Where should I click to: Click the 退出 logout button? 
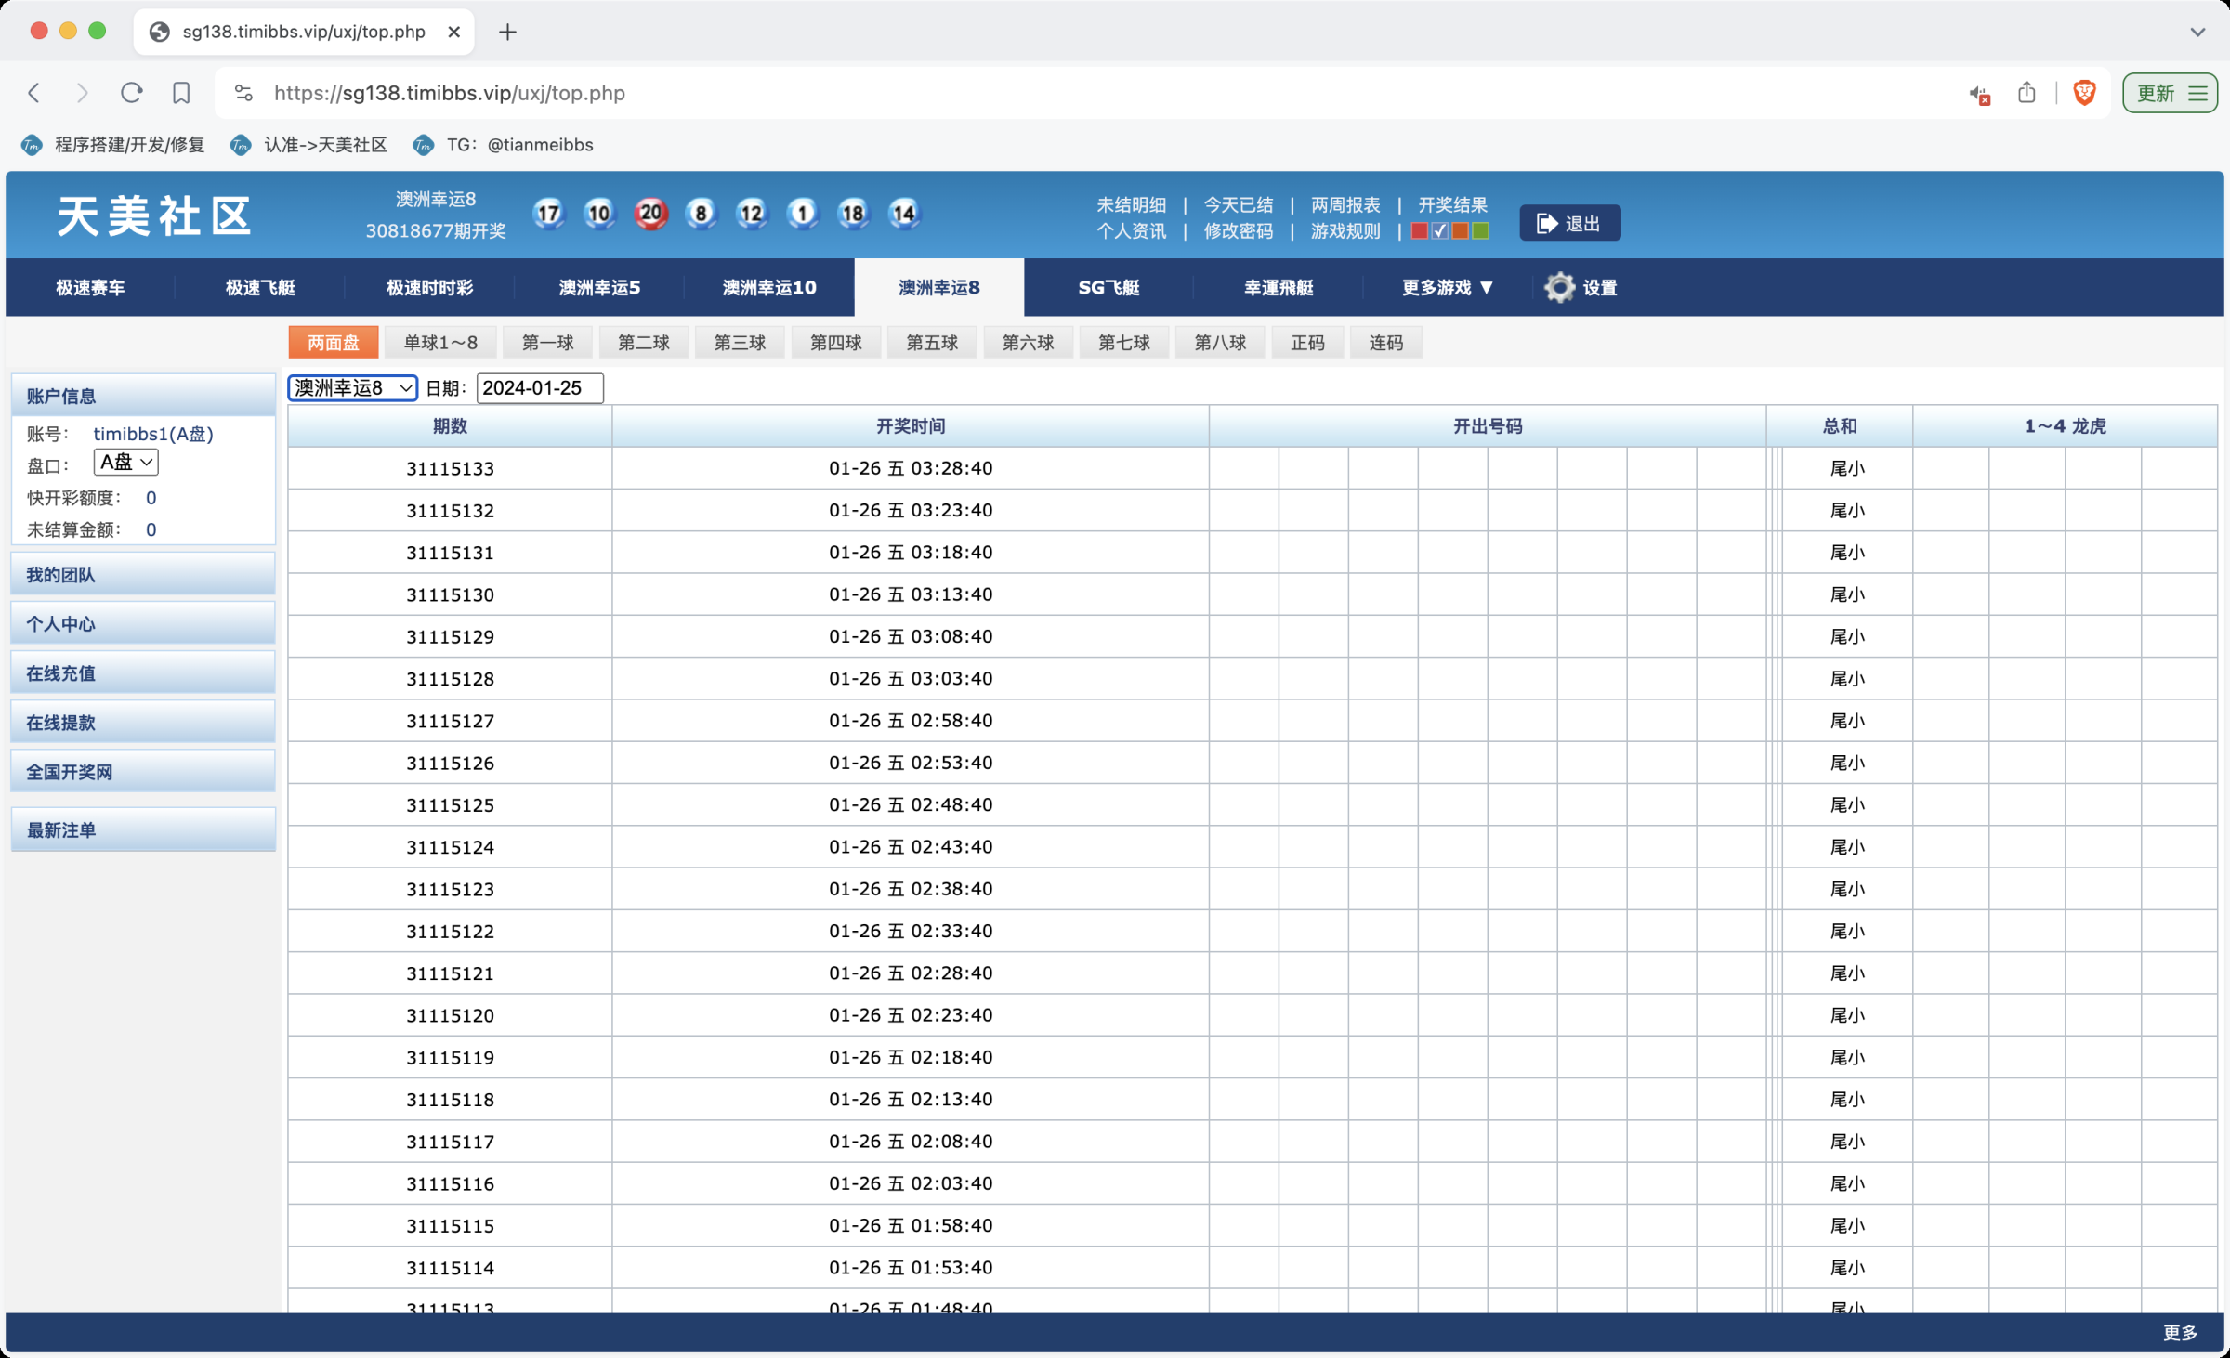tap(1569, 224)
